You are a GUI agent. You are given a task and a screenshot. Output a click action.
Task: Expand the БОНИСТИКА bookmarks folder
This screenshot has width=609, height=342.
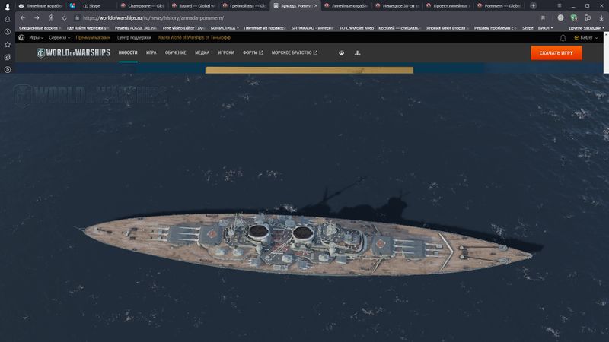point(225,28)
